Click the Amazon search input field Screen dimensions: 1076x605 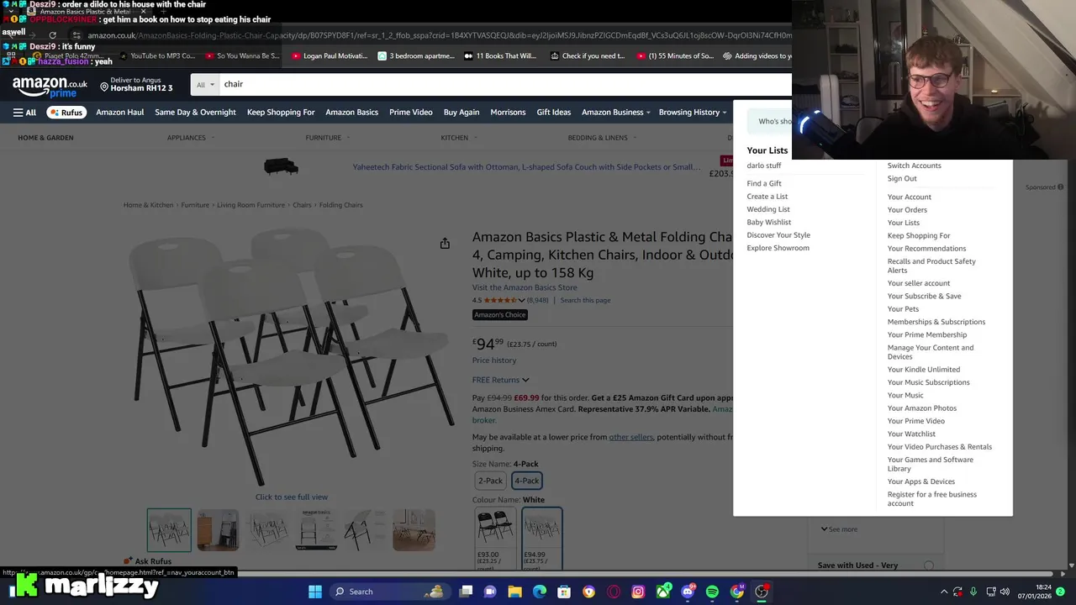(505, 84)
